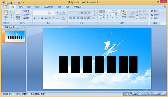Open the Office button menu
The image size is (168, 97).
click(5, 4)
